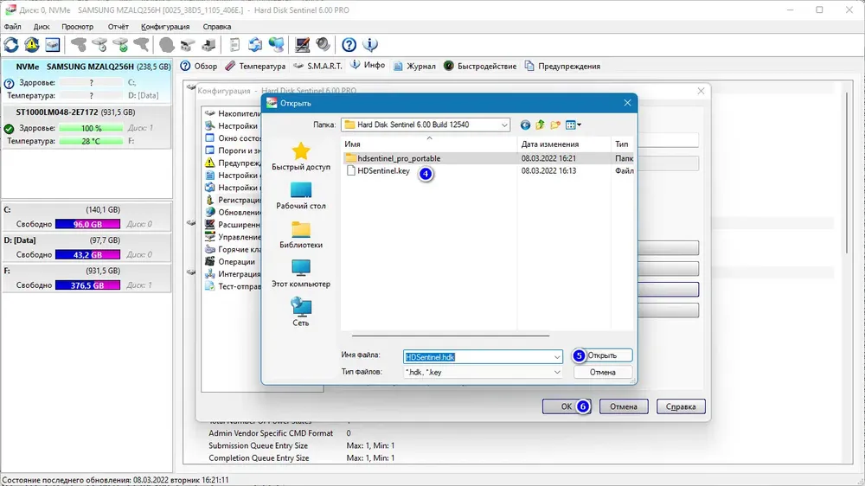
Task: Select the SAMSUNG MZALQ256H NVMe disk
Action: pyautogui.click(x=86, y=80)
